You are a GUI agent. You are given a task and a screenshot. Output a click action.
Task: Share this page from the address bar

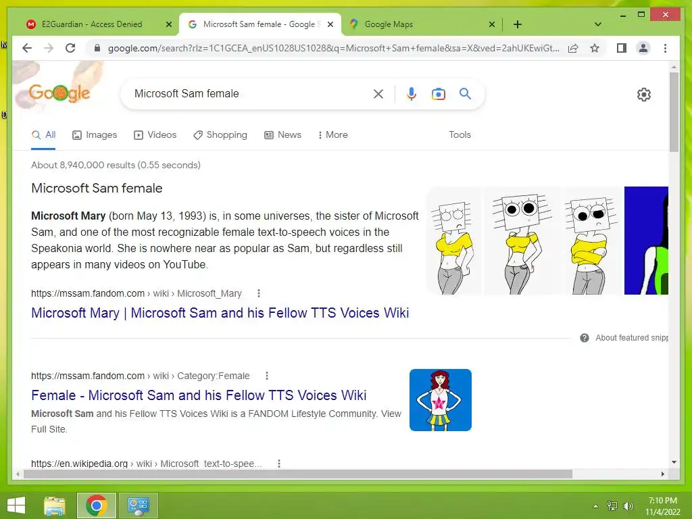coord(573,48)
